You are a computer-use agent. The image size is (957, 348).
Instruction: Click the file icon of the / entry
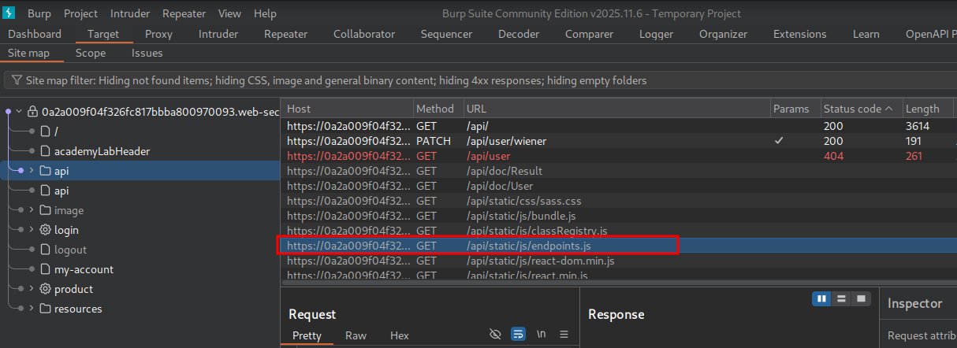[x=45, y=131]
